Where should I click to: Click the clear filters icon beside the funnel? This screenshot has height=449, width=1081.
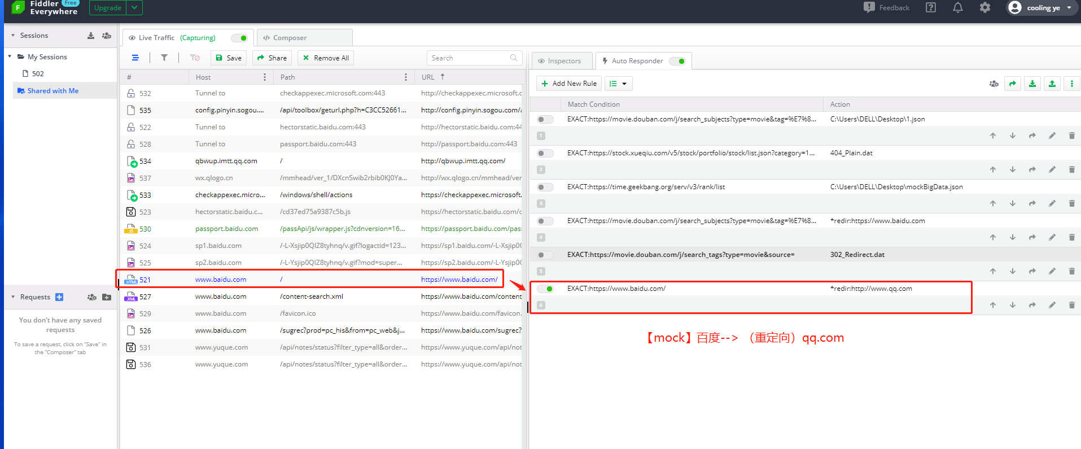point(195,58)
